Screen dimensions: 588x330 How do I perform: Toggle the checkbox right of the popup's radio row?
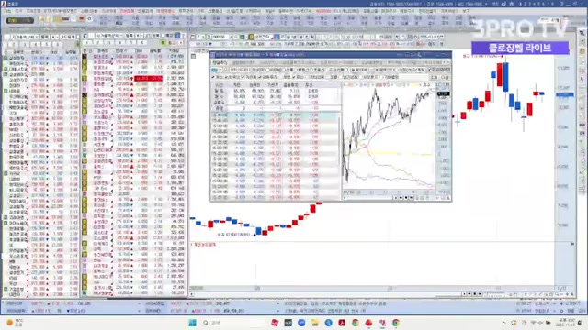coord(430,70)
